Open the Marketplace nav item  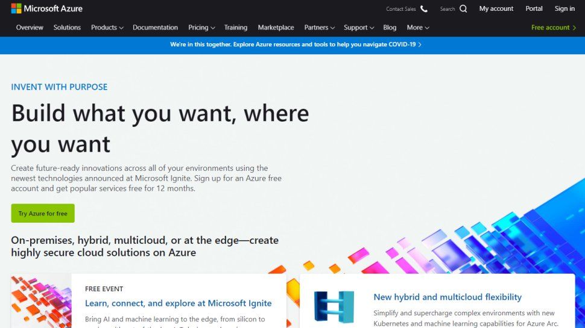(276, 28)
